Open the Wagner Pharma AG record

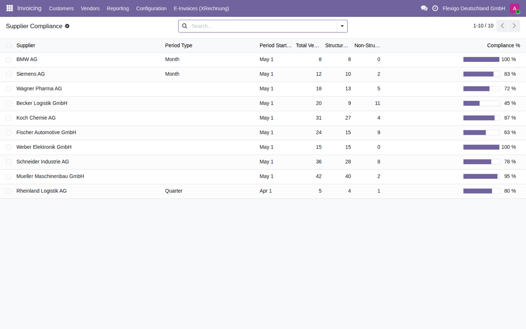(39, 89)
